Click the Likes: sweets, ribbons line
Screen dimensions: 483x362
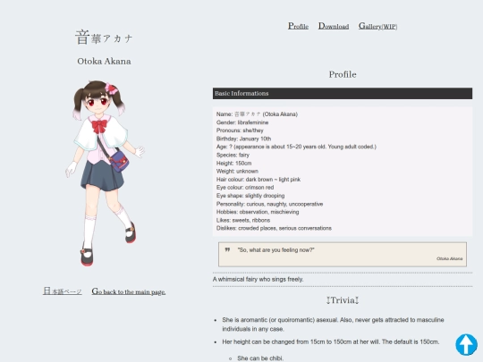point(243,221)
